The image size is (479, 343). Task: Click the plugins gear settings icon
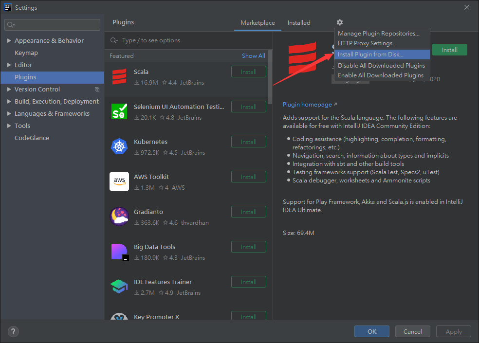click(x=340, y=22)
